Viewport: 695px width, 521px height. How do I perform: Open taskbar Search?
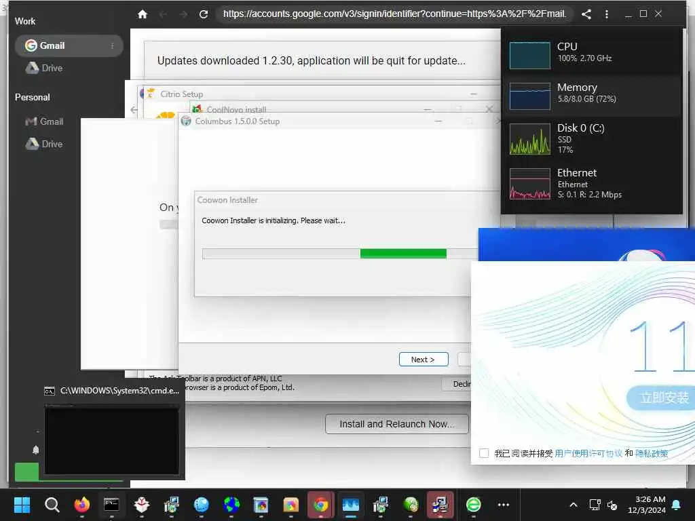point(52,505)
